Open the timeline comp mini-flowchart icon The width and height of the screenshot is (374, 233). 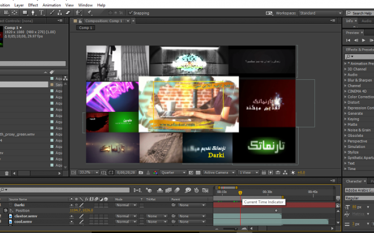(137, 190)
